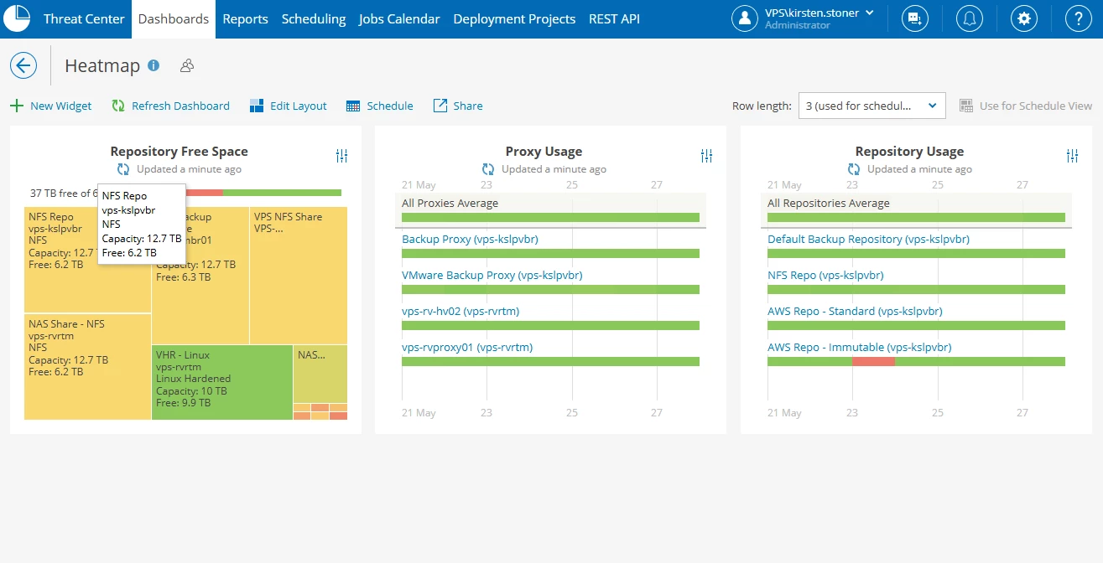Open the vps-rvproxy01 (vps-rvrtm) link
This screenshot has width=1103, height=563.
[x=467, y=347]
